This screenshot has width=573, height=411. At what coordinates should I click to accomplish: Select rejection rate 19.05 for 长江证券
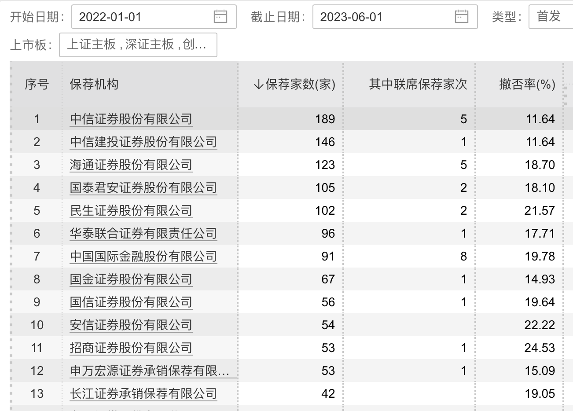click(540, 394)
